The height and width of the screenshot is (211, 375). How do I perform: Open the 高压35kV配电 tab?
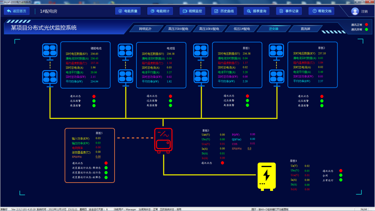tap(179, 28)
